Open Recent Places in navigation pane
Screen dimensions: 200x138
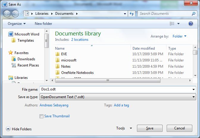pyautogui.click(x=28, y=65)
